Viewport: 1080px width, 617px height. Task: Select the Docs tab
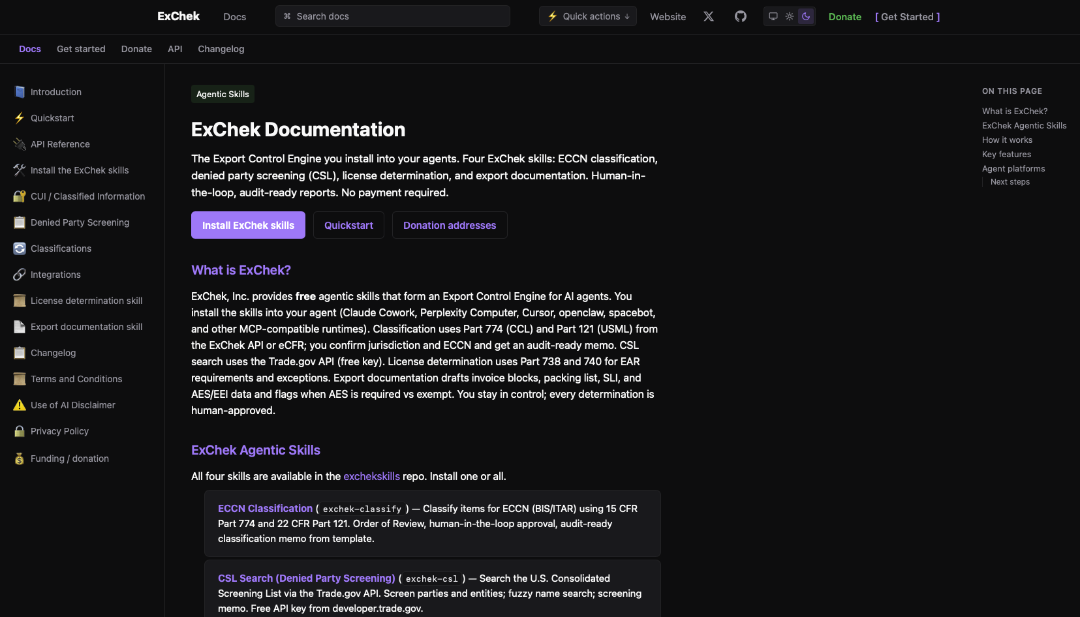tap(30, 49)
